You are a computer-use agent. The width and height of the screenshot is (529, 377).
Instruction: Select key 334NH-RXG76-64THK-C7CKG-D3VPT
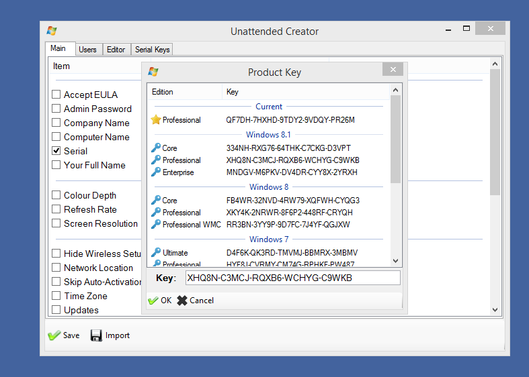pos(288,148)
